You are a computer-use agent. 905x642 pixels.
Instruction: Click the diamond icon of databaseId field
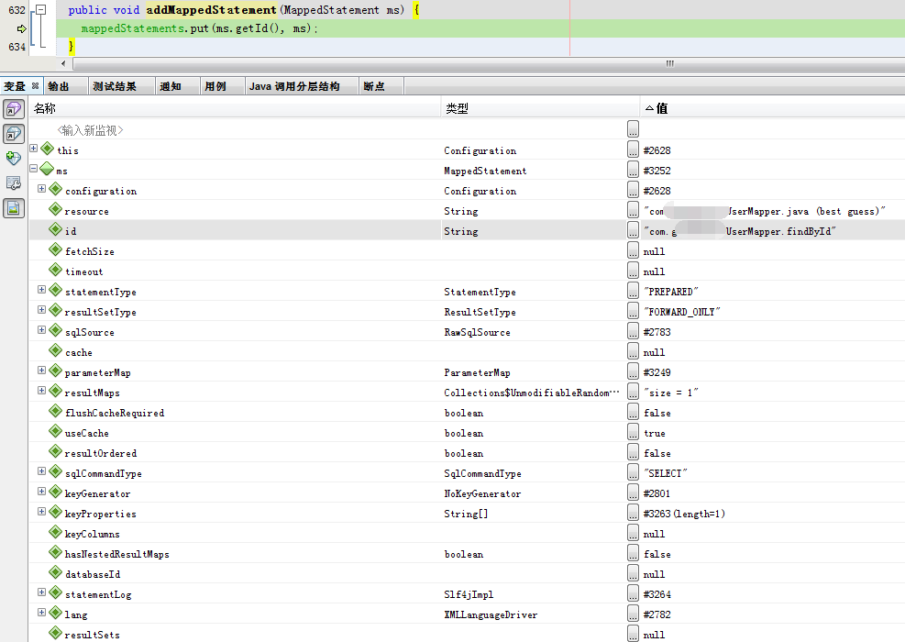(55, 572)
